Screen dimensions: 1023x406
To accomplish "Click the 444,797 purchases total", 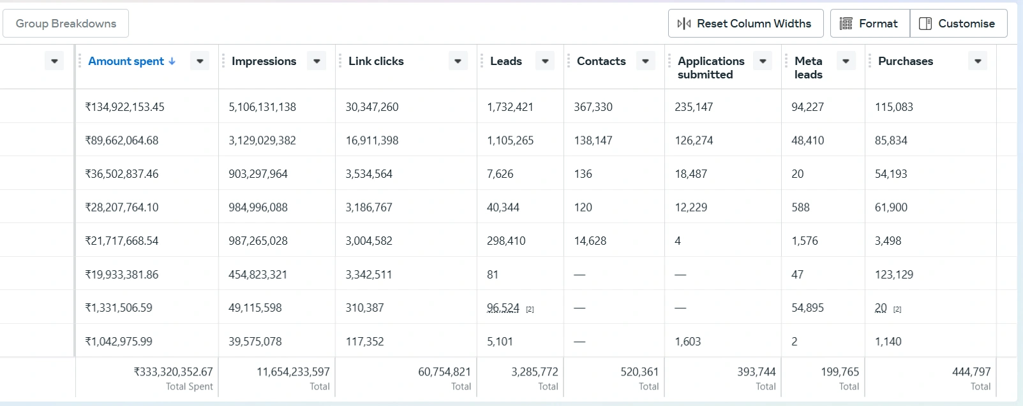I will 971,372.
